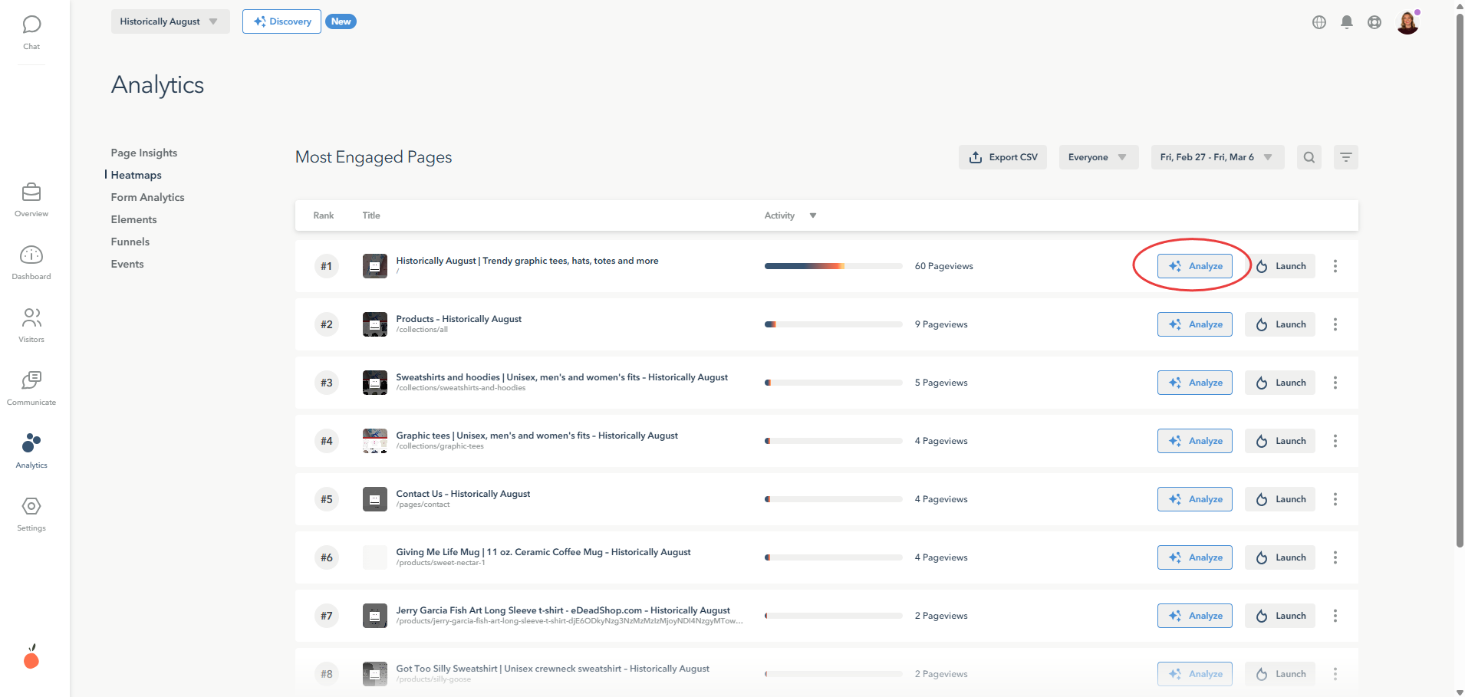Click the search magnifier icon

pyautogui.click(x=1309, y=157)
